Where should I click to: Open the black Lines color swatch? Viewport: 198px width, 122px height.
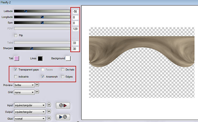click(x=40, y=59)
